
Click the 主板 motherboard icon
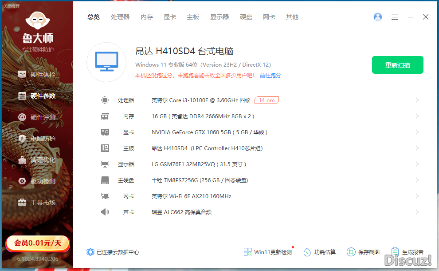coord(105,148)
